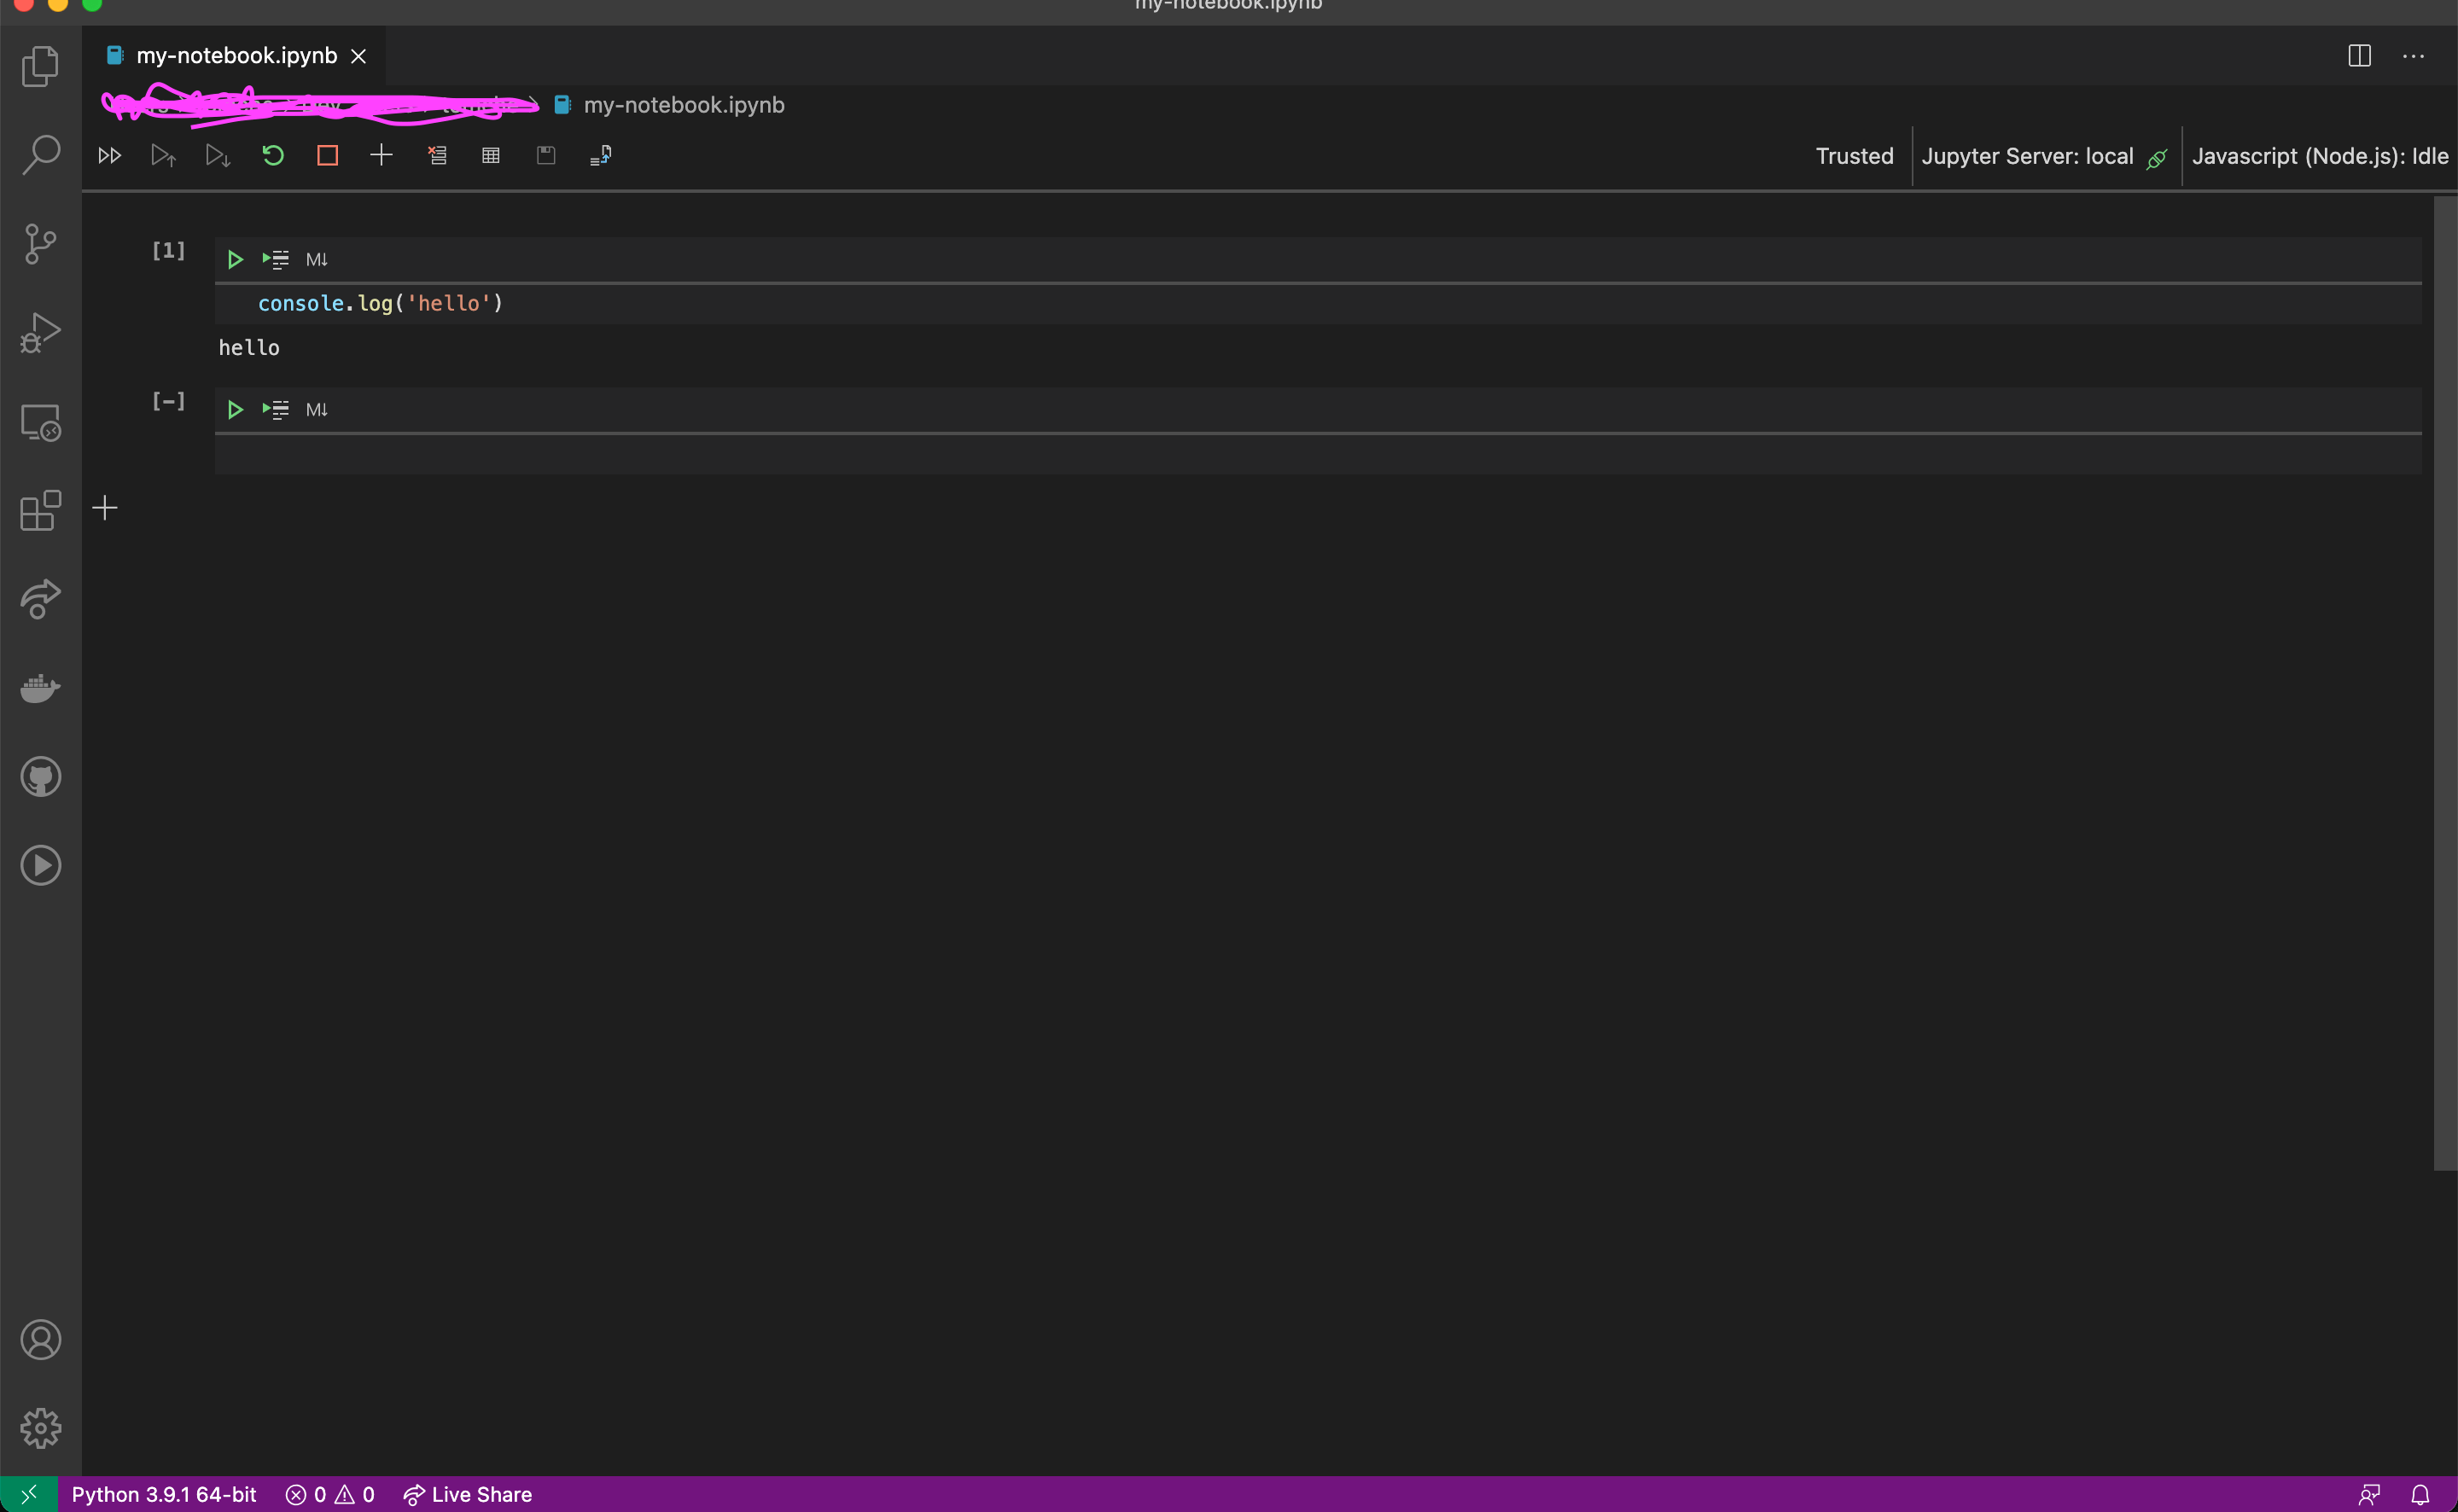Select the Restart kernel icon
This screenshot has height=1512, width=2458.
(x=272, y=155)
